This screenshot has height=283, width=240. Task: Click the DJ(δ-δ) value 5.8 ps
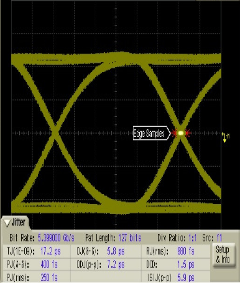point(116,251)
